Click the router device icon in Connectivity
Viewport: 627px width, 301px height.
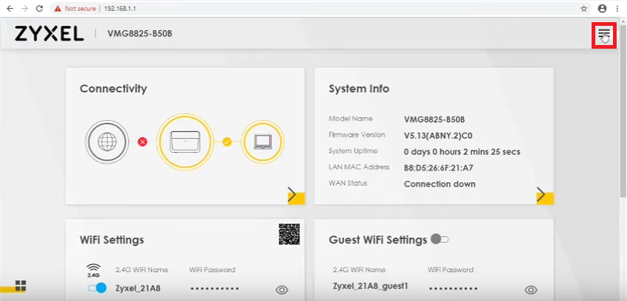184,142
